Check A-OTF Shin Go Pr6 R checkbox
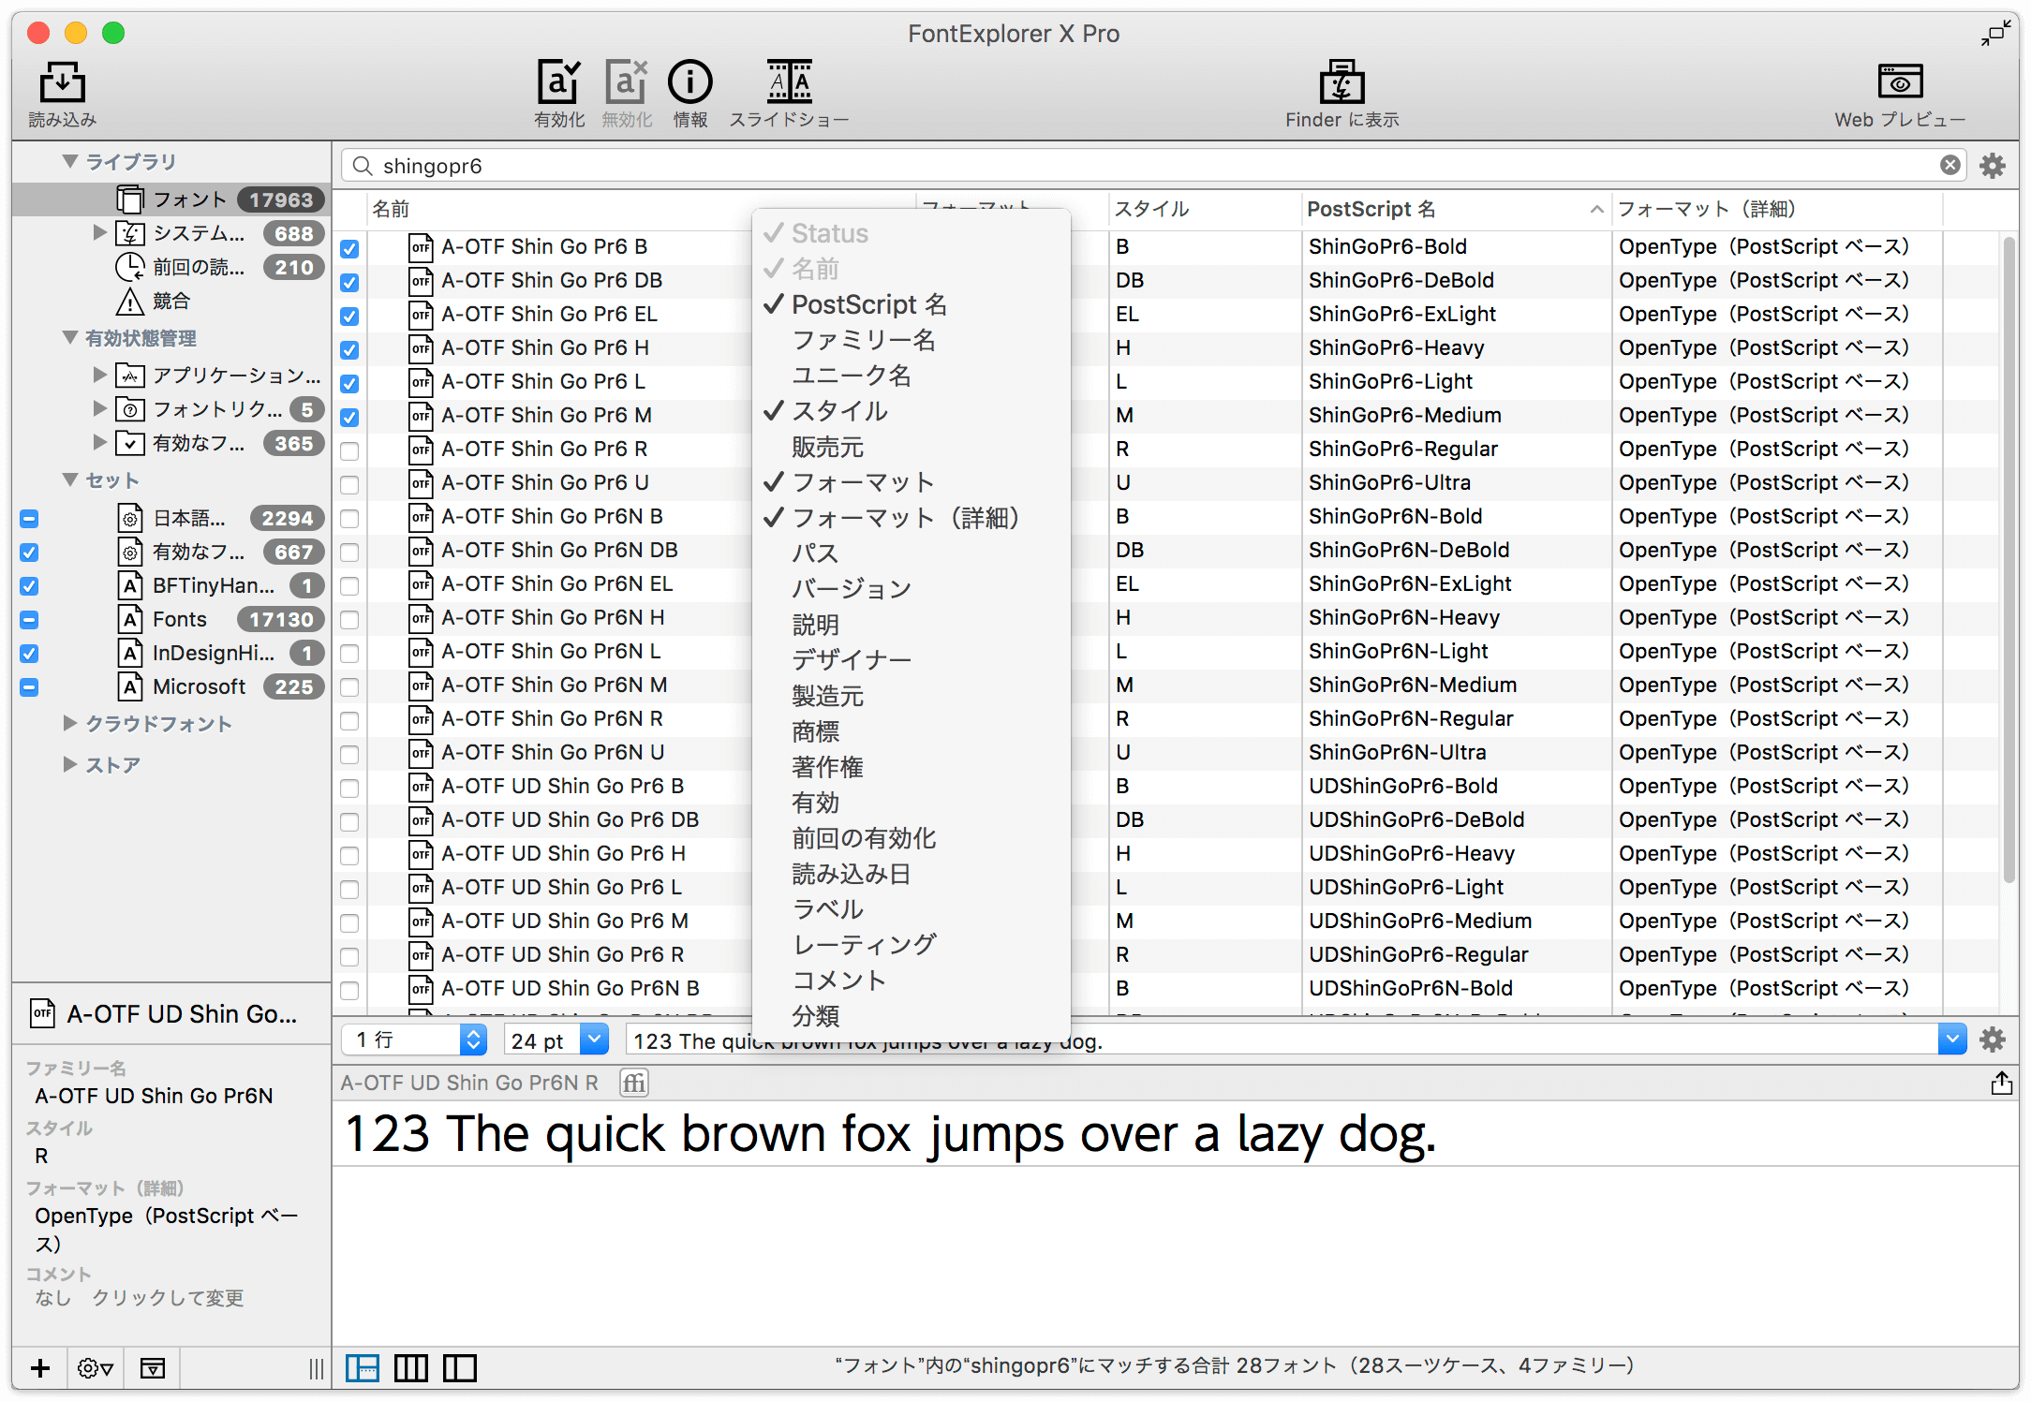This screenshot has height=1401, width=2031. pyautogui.click(x=349, y=450)
